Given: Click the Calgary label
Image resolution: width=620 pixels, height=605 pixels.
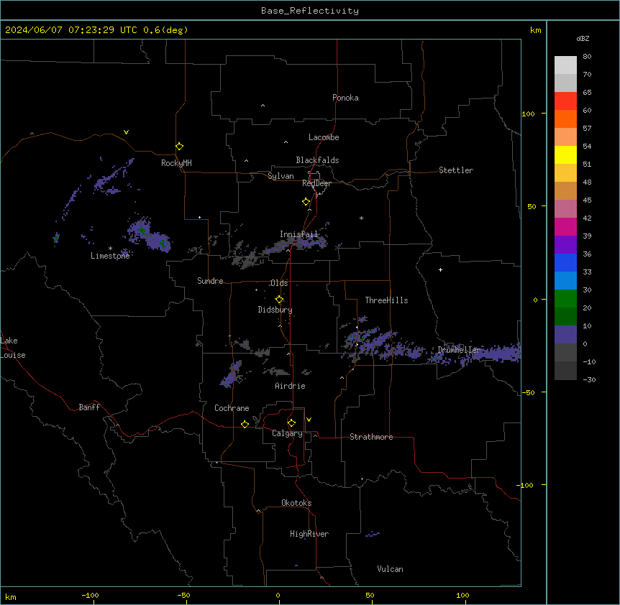Looking at the screenshot, I should 287,433.
